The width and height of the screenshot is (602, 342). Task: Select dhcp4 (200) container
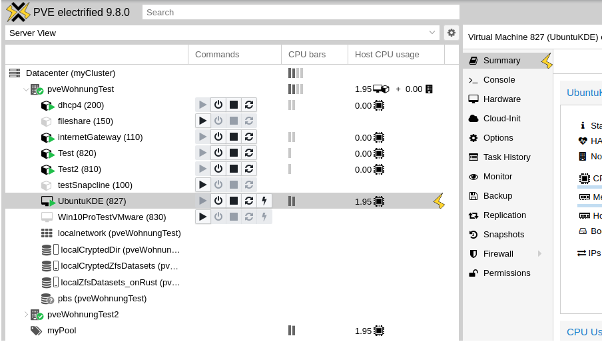(x=81, y=105)
